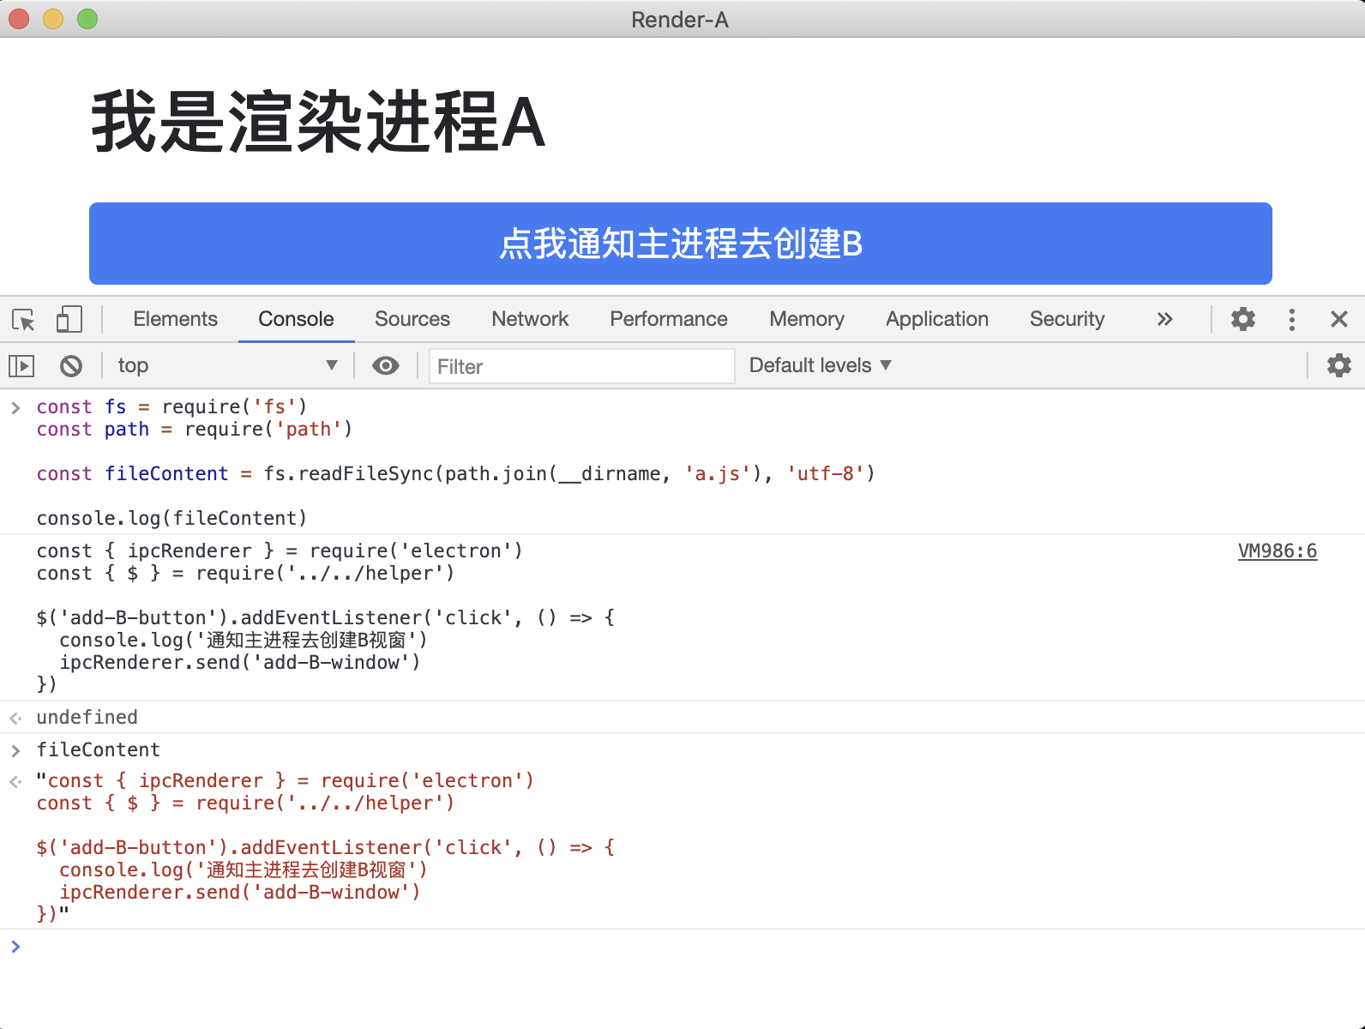
Task: Open the Network tab
Action: pos(530,319)
